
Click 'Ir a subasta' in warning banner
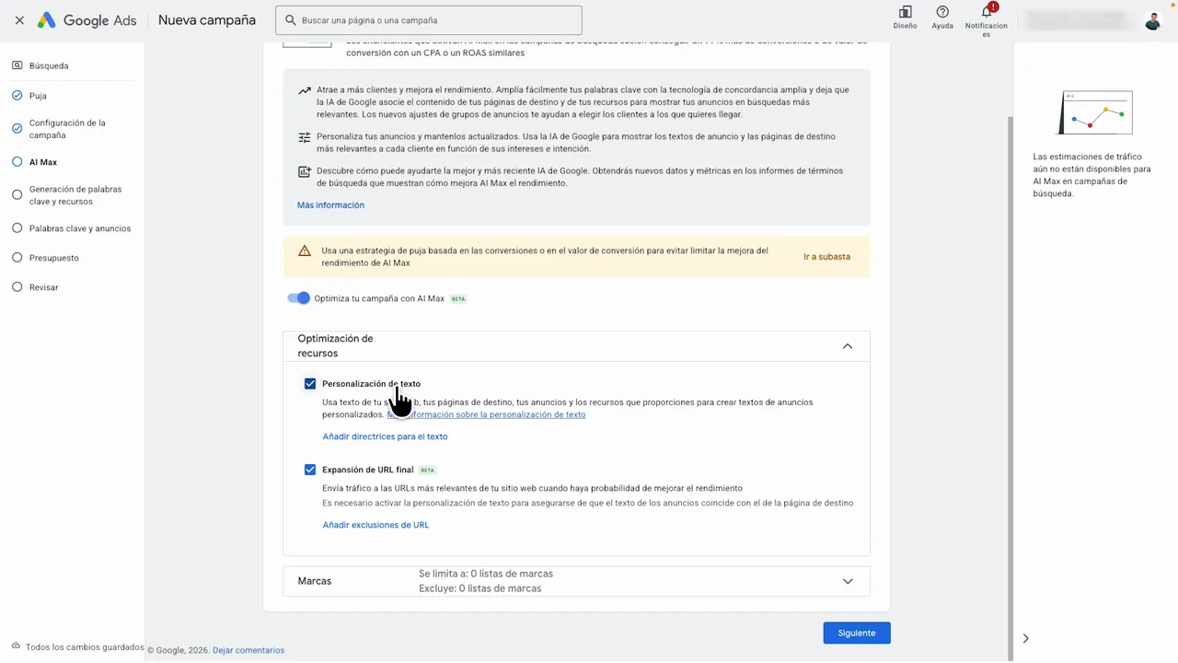point(826,257)
